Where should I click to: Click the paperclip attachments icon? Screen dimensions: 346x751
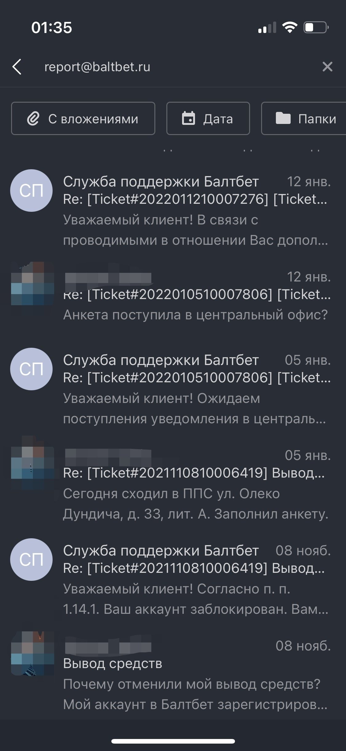pyautogui.click(x=33, y=119)
